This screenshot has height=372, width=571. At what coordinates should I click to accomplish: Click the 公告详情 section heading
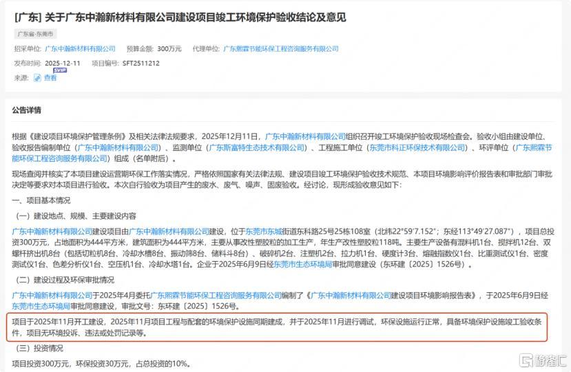tap(27, 110)
